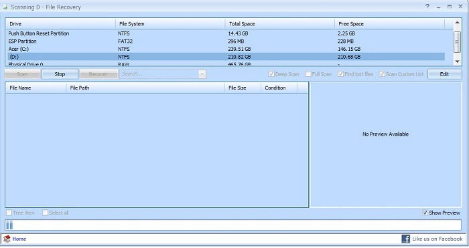Image resolution: width=469 pixels, height=248 pixels.
Task: Click the Edit button
Action: point(444,74)
